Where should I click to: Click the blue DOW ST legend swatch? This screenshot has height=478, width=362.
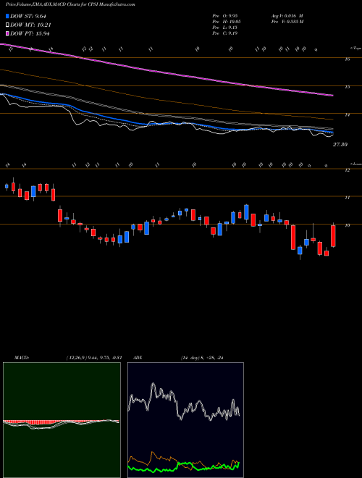pos(7,16)
